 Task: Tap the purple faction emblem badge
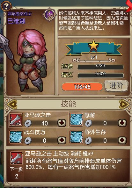click(49, 15)
